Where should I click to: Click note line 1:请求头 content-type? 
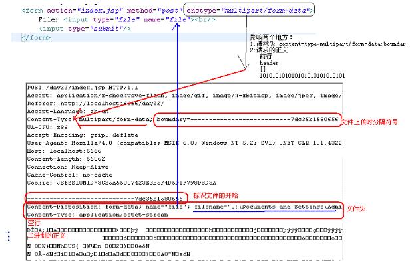click(x=328, y=44)
